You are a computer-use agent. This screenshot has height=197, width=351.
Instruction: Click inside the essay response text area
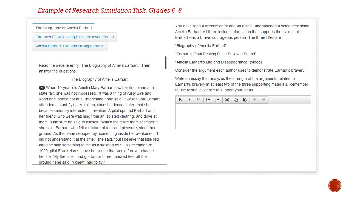coord(243,117)
